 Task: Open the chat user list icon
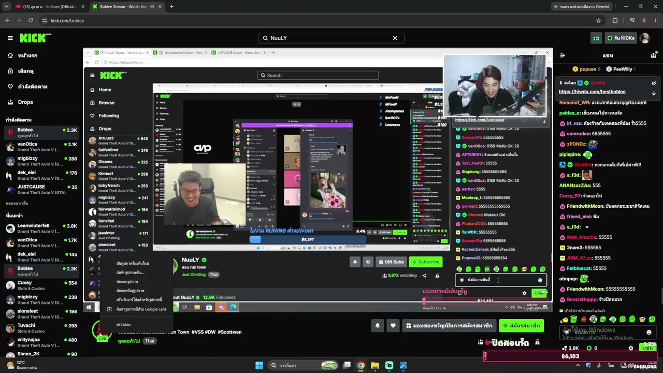pos(653,55)
